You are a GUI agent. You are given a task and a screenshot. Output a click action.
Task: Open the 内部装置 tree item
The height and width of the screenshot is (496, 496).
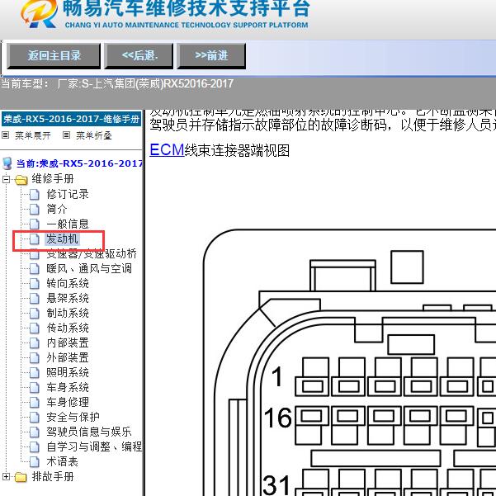pyautogui.click(x=68, y=342)
